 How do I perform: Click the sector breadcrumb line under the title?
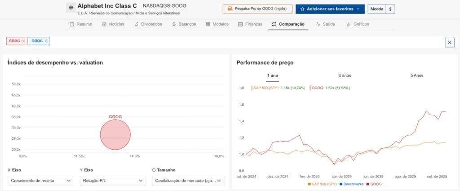tap(128, 13)
